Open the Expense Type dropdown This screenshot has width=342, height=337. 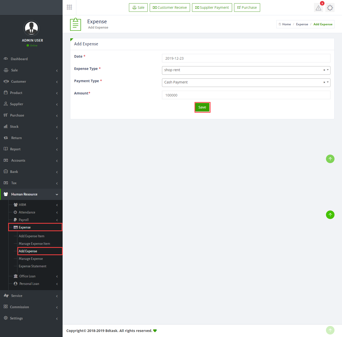click(243, 70)
